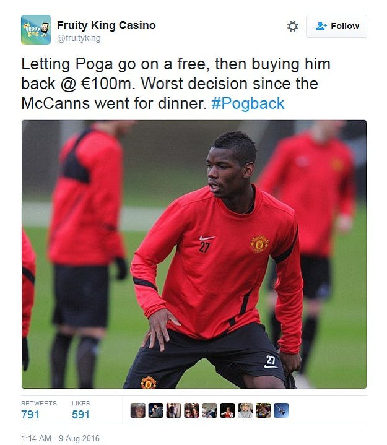387x445 pixels.
Task: Open the @fruityking handle link
Action: pos(79,38)
